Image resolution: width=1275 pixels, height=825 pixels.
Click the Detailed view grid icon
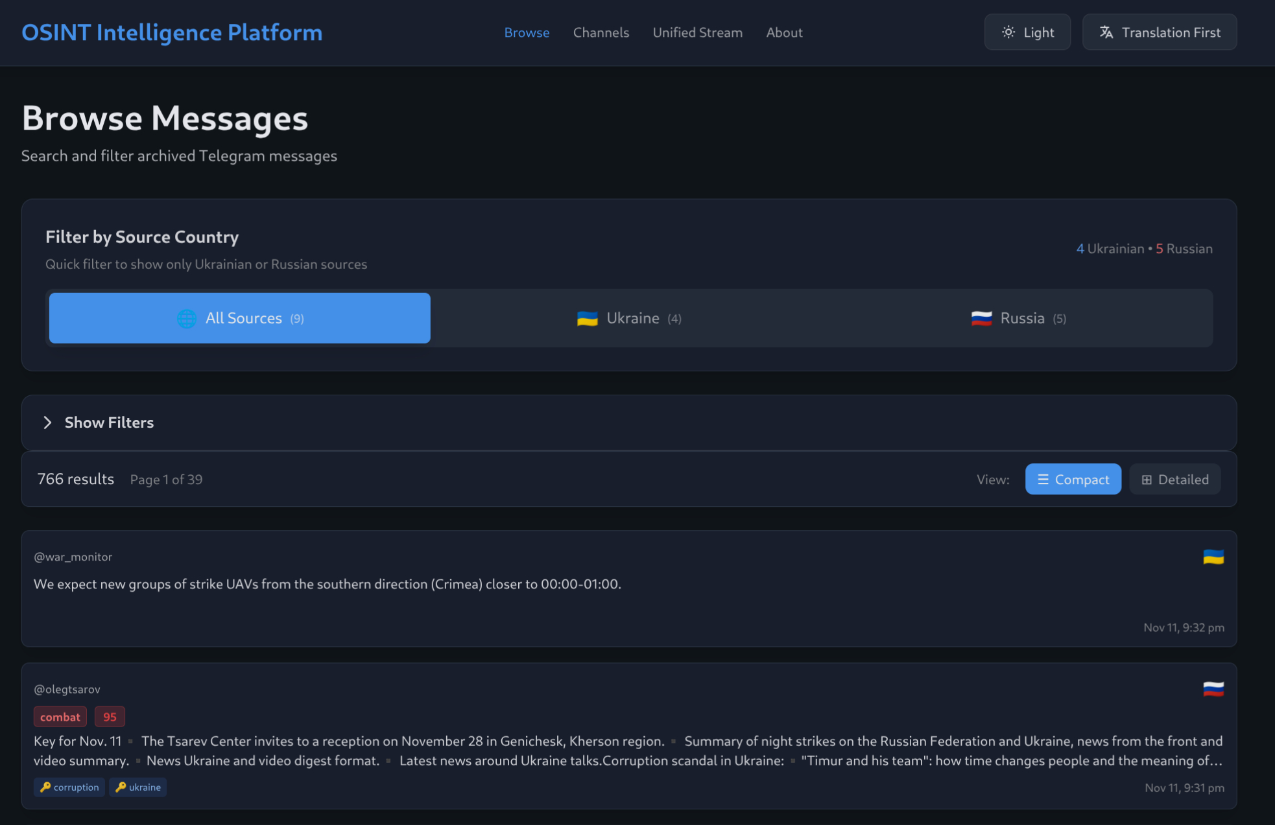[x=1147, y=480]
